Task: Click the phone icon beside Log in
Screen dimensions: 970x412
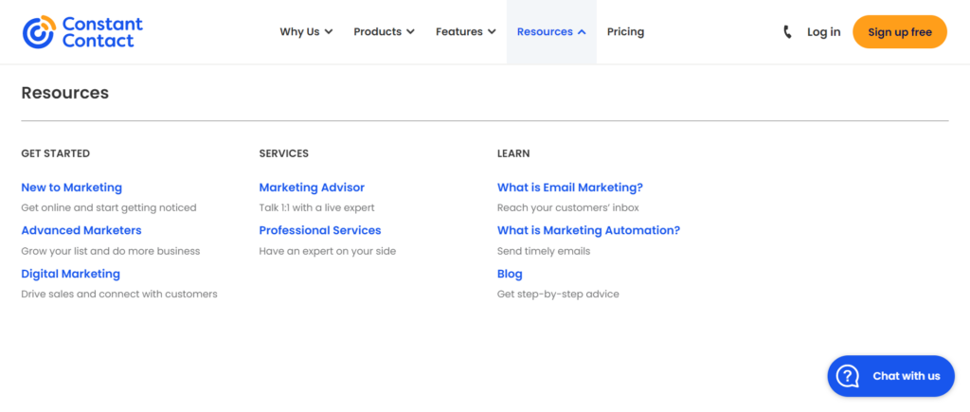Action: coord(787,32)
